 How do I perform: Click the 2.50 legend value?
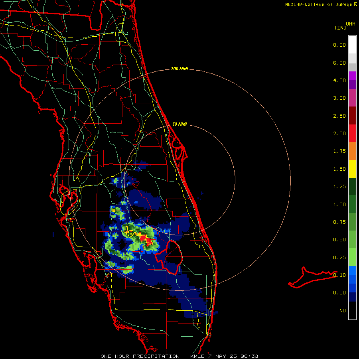pyautogui.click(x=339, y=116)
